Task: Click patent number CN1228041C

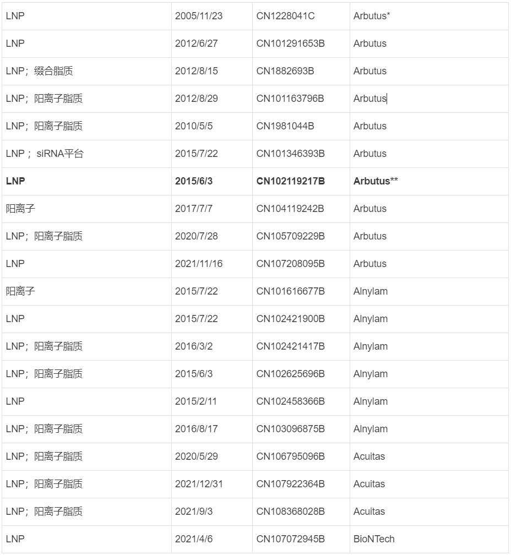Action: (x=285, y=16)
